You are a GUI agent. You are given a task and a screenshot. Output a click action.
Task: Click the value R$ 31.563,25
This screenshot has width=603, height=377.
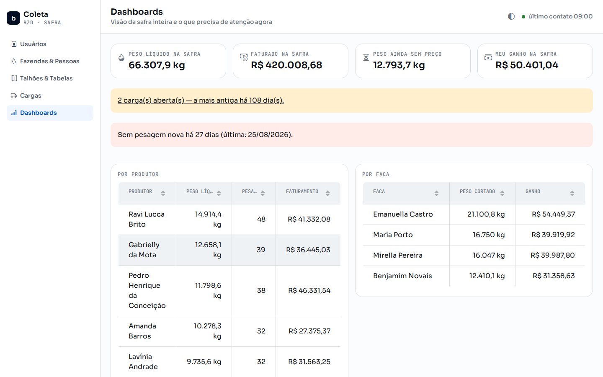(309, 362)
